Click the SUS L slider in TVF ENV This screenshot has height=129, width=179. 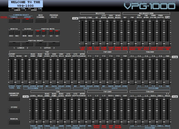(111, 110)
